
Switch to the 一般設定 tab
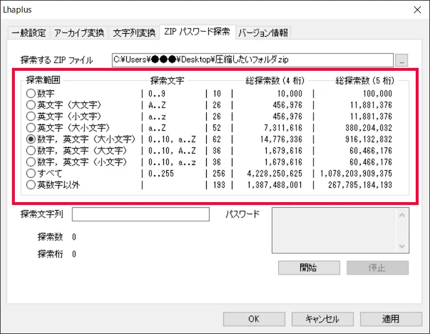[x=29, y=33]
